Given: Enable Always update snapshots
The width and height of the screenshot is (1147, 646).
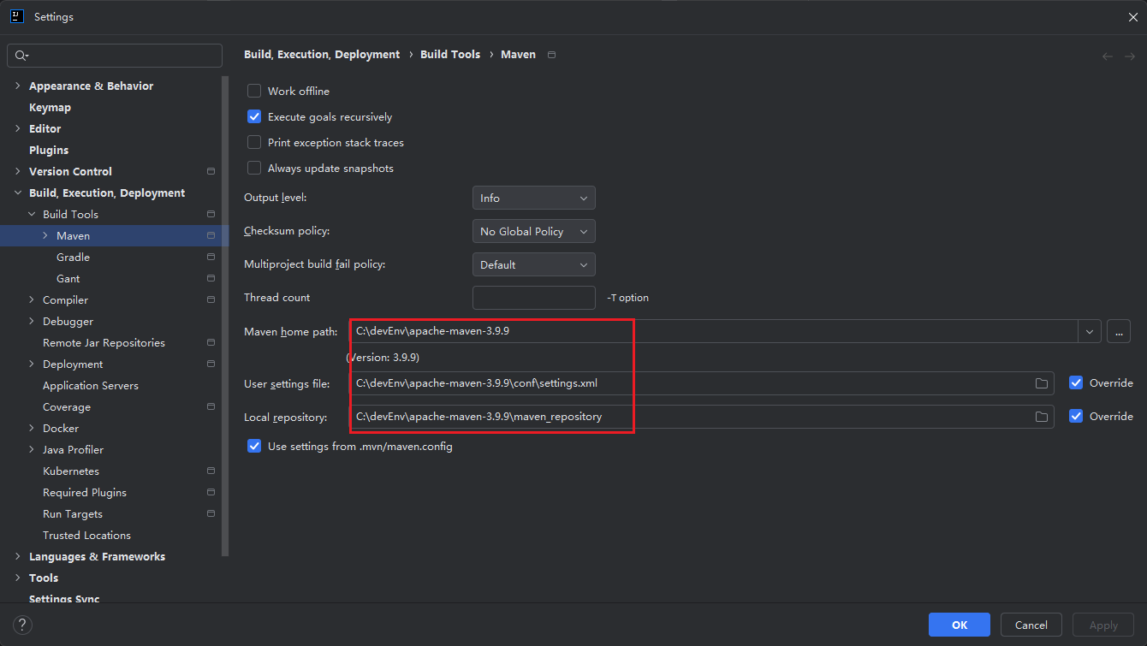Looking at the screenshot, I should 254,168.
